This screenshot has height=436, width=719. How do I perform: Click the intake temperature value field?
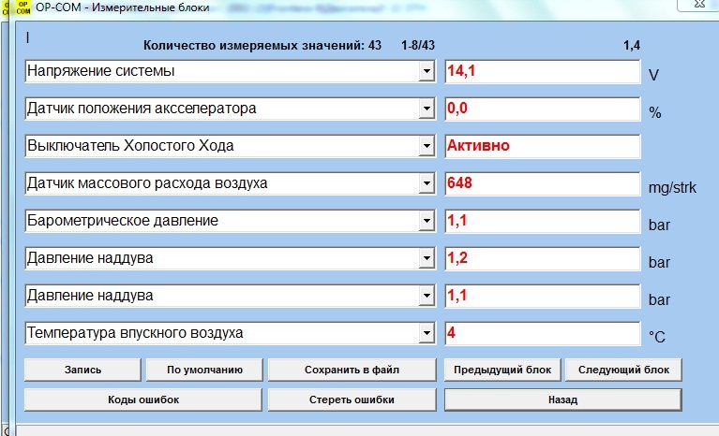(x=543, y=333)
